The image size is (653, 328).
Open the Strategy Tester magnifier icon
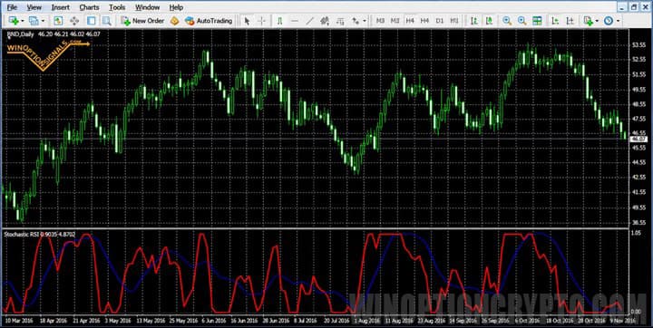[x=107, y=21]
